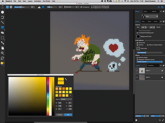Select Foreground to Background radio option

point(92,6)
